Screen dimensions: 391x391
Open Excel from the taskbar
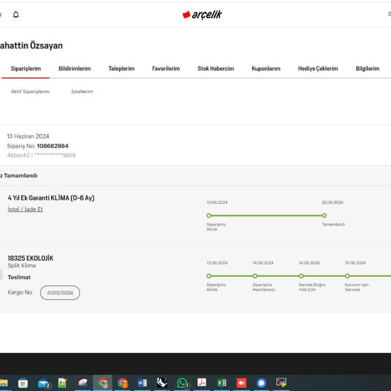pyautogui.click(x=221, y=383)
